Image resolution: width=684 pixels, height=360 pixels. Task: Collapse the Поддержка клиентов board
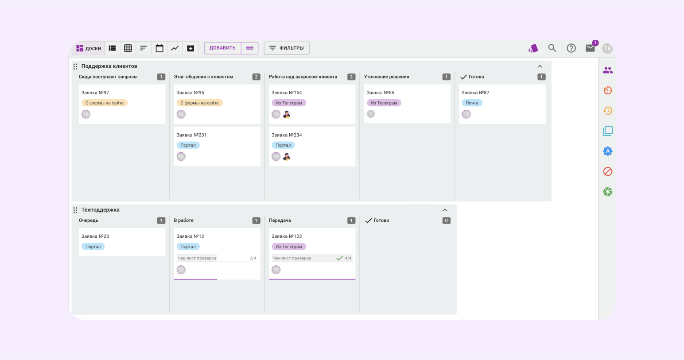(x=540, y=66)
